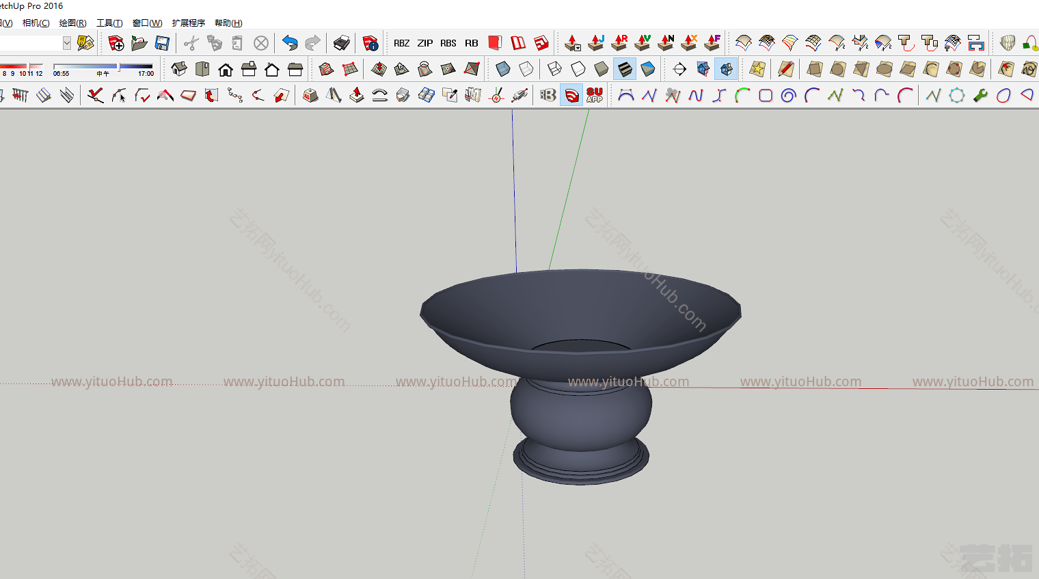Select Sandbox From Scratch grid tool

(x=349, y=69)
